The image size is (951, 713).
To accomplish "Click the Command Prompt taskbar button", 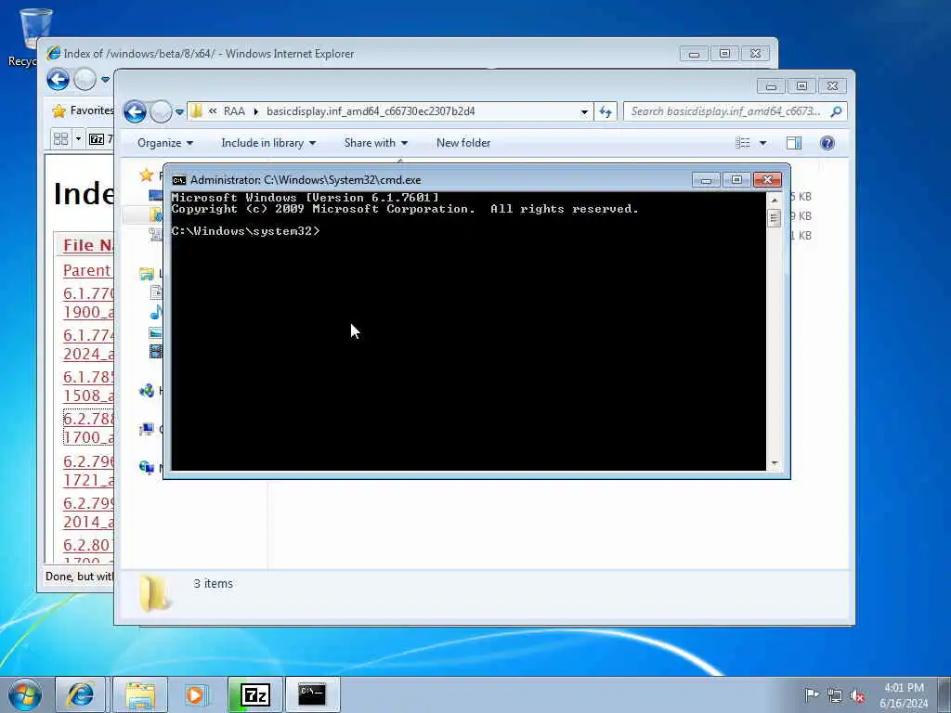I will coord(312,694).
